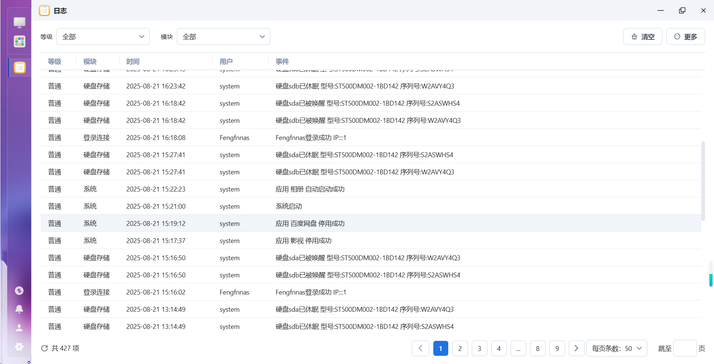Image resolution: width=714 pixels, height=364 pixels.
Task: Select Fengfnnas login event at 16:18:08
Action: point(371,137)
